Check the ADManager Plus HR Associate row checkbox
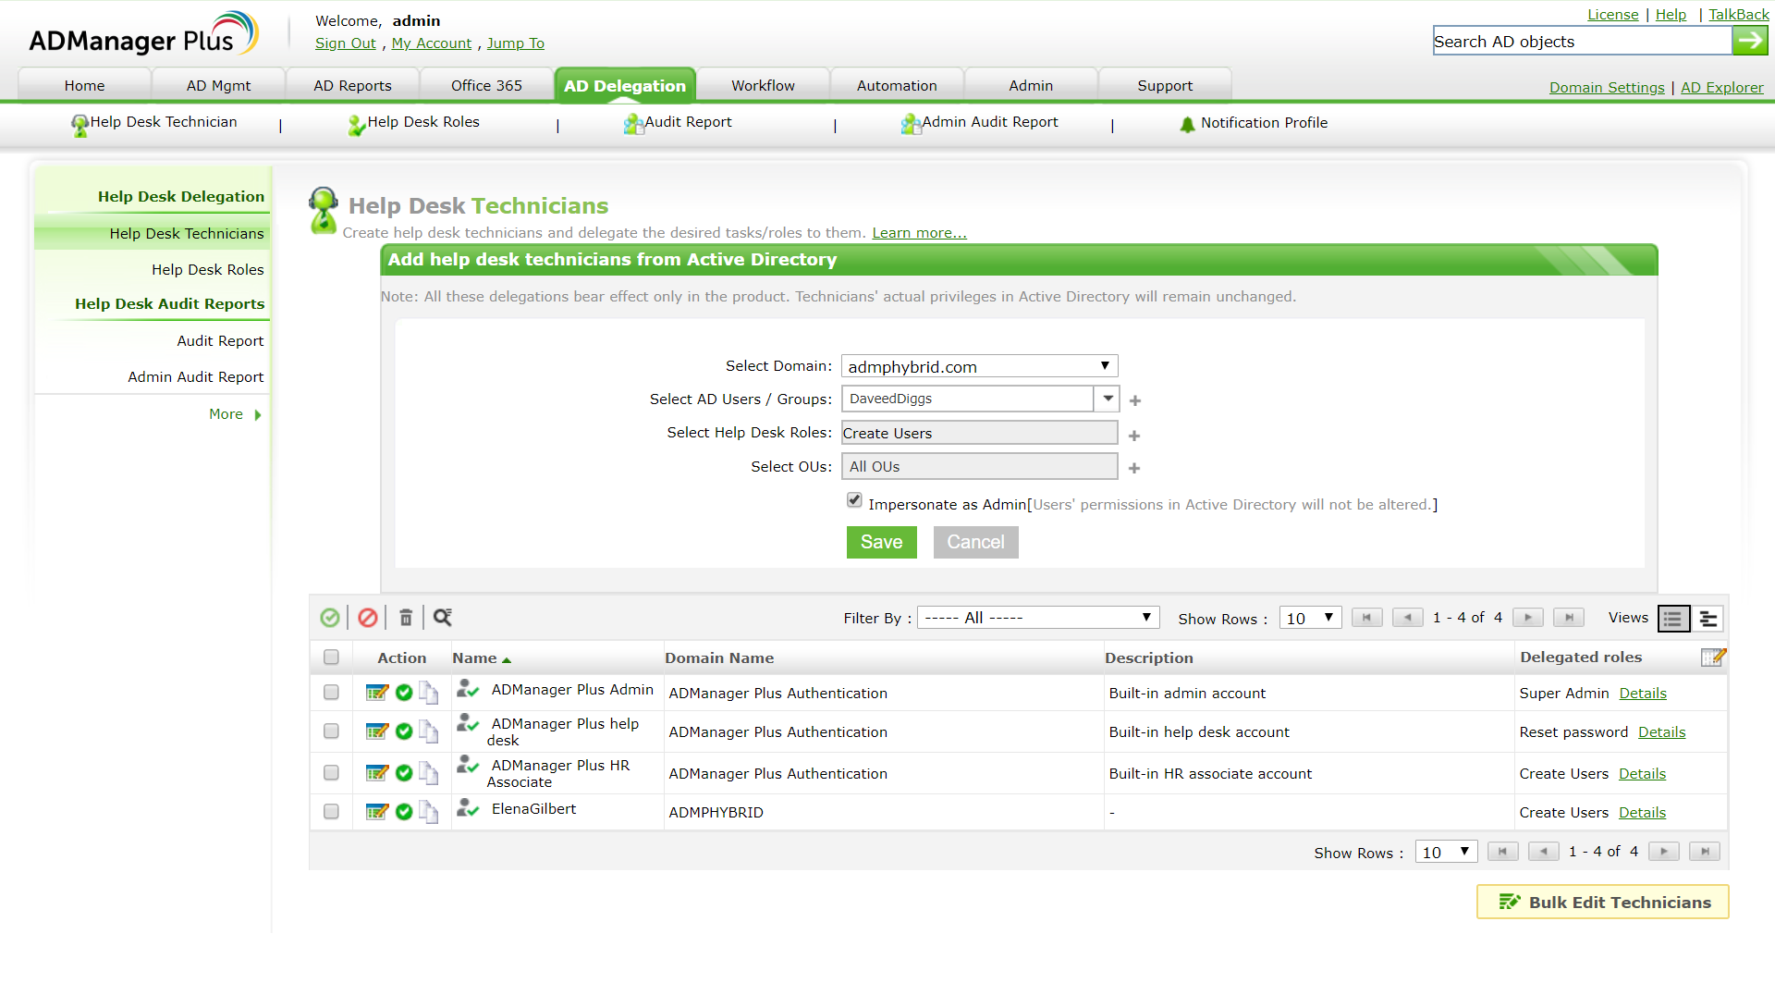The width and height of the screenshot is (1775, 983). pyautogui.click(x=331, y=773)
